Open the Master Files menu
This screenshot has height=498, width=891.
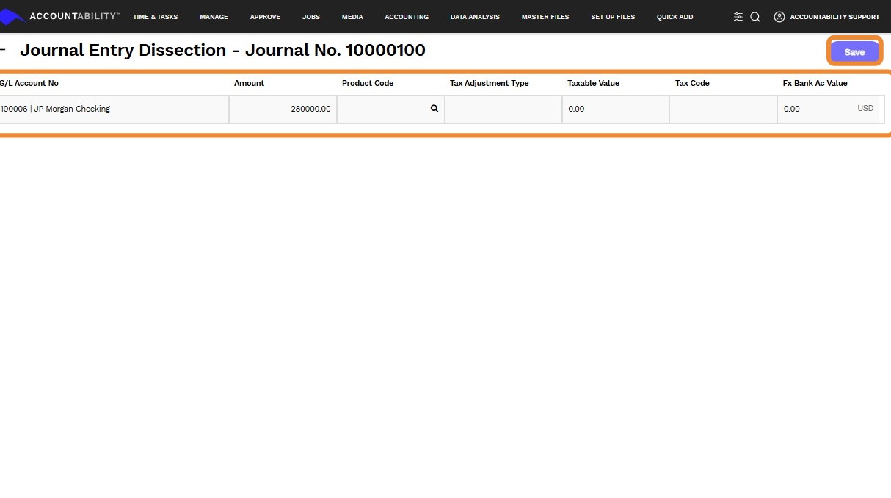(545, 17)
